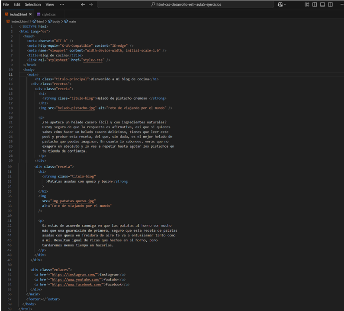This screenshot has width=344, height=311.
Task: Click the charset 'UTF-8' value
Action: (61, 41)
